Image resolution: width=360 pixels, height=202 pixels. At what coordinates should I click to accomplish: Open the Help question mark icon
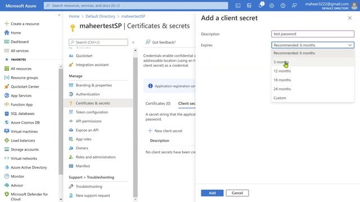click(283, 6)
